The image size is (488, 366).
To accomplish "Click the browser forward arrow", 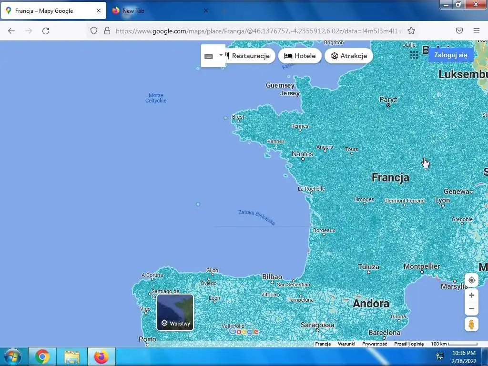I will 29,31.
